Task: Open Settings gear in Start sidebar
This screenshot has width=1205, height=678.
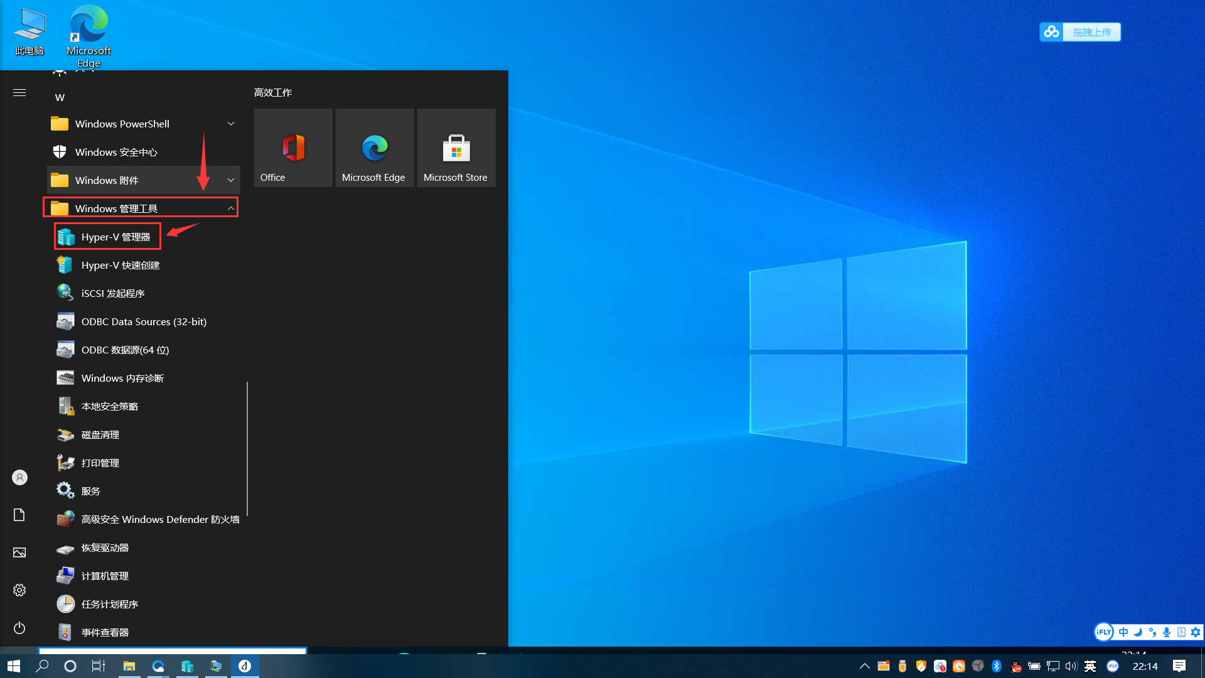Action: [x=19, y=590]
